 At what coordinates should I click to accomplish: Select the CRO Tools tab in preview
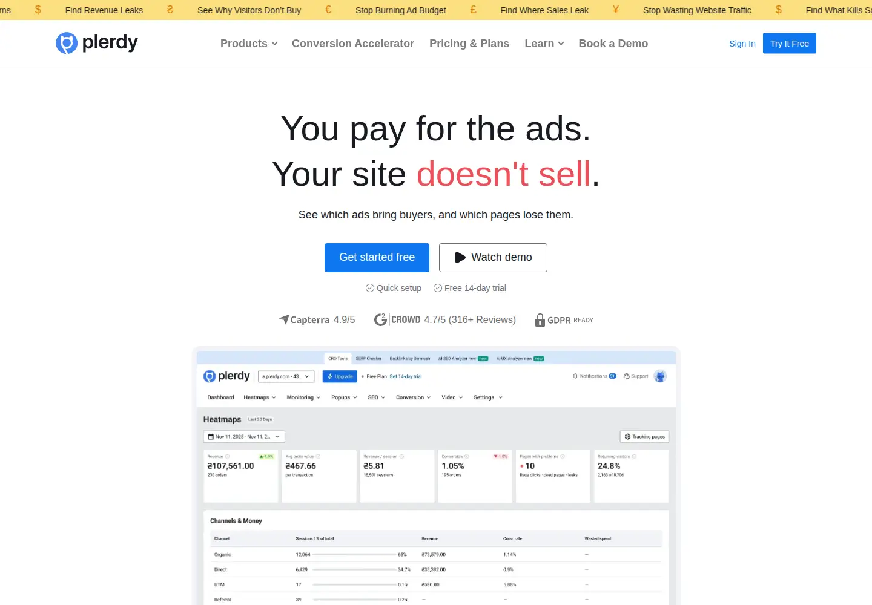[338, 358]
